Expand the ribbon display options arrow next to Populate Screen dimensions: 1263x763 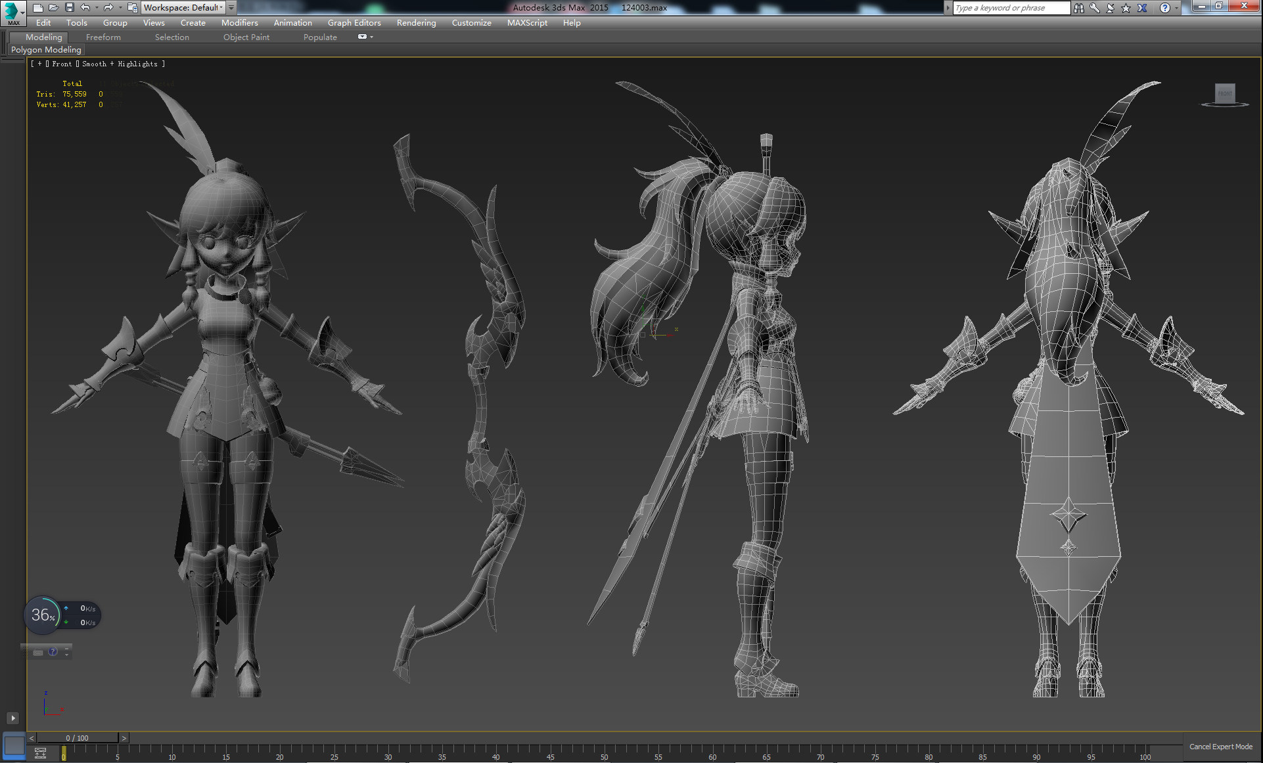[371, 37]
